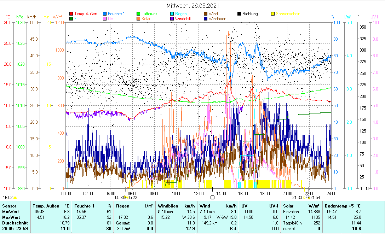385x234 pixels.
Task: Click the purple Windchill legend square
Action: click(x=172, y=19)
